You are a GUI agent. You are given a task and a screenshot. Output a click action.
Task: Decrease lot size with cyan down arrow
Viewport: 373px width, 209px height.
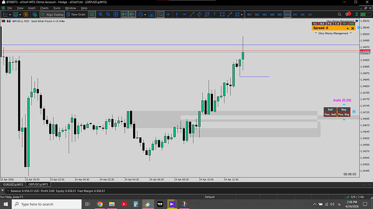click(x=344, y=120)
